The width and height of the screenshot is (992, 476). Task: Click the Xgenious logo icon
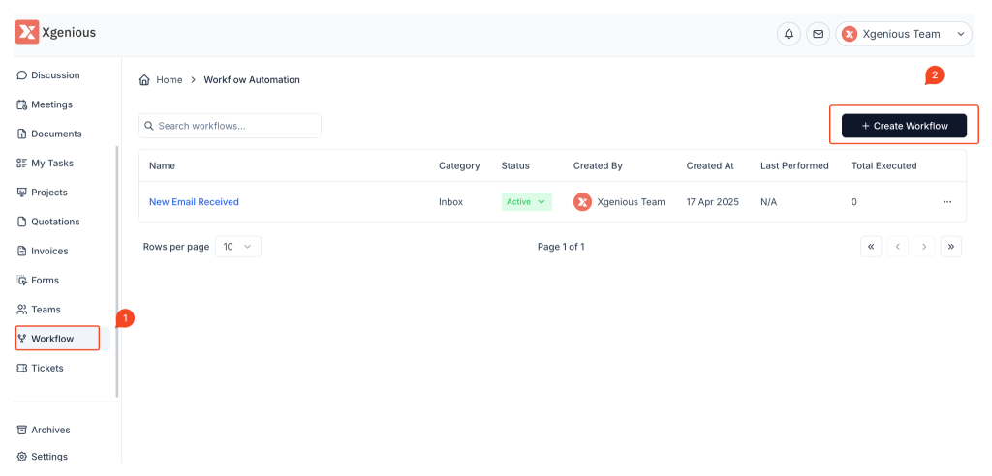[27, 33]
